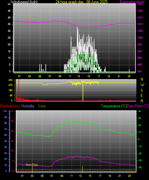The height and width of the screenshot is (180, 149).
Task: Click the "1000" barometer axis value
Action: pyautogui.click(x=140, y=38)
